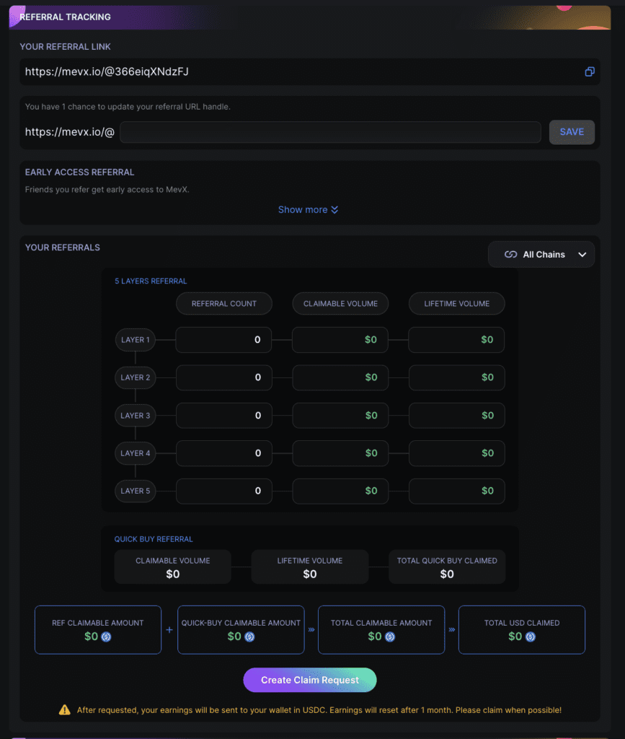Click the chain link icon beside All Chains
This screenshot has width=625, height=739.
pos(510,255)
